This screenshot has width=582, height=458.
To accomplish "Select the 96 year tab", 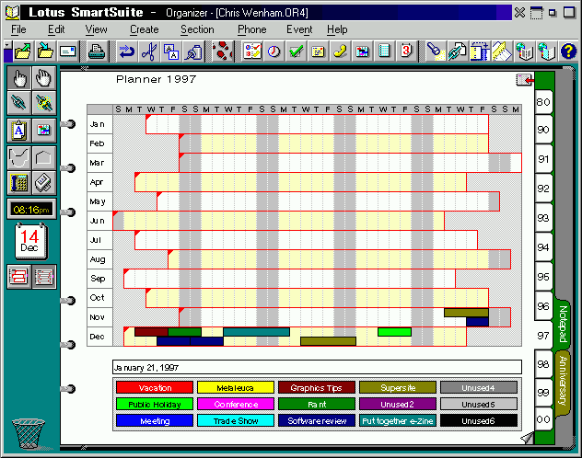I will tap(543, 305).
